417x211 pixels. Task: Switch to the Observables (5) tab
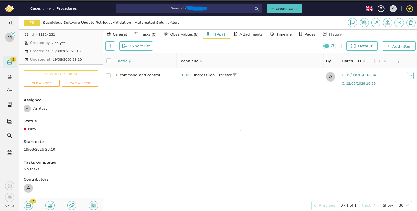pyautogui.click(x=181, y=34)
